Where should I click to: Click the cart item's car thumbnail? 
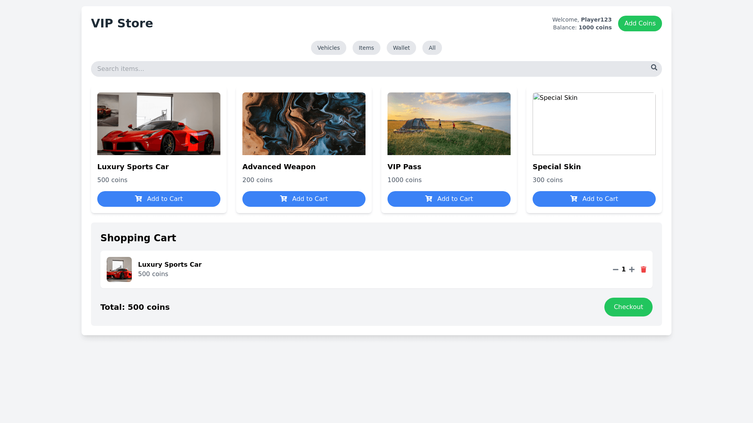(119, 269)
